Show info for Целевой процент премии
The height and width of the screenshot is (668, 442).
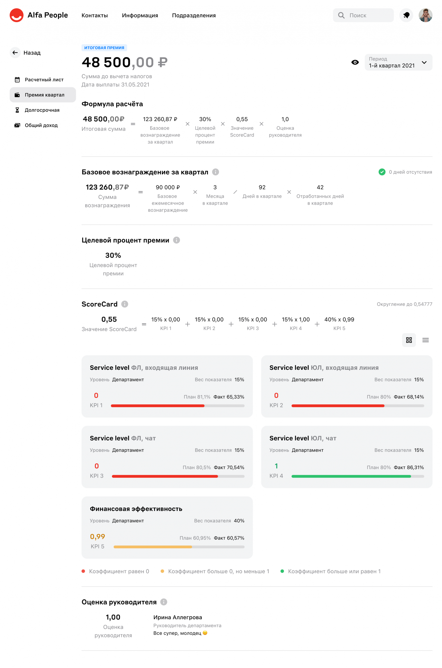[176, 240]
